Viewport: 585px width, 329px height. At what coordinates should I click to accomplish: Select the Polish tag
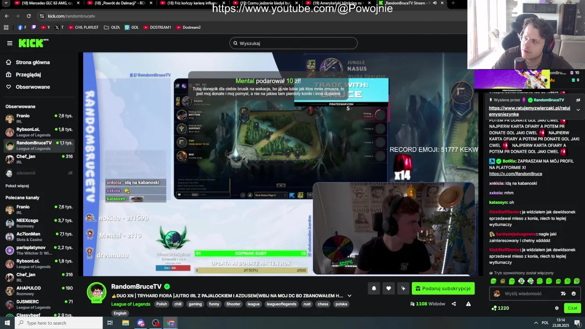pos(161,304)
